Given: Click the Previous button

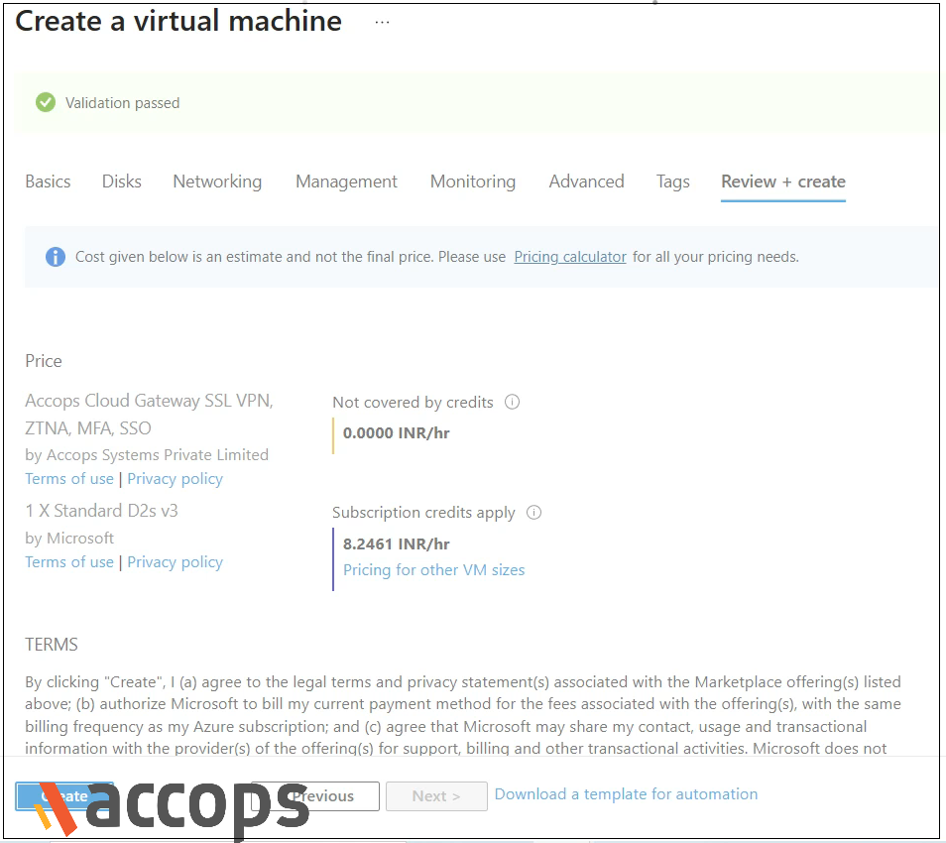Looking at the screenshot, I should coord(315,796).
